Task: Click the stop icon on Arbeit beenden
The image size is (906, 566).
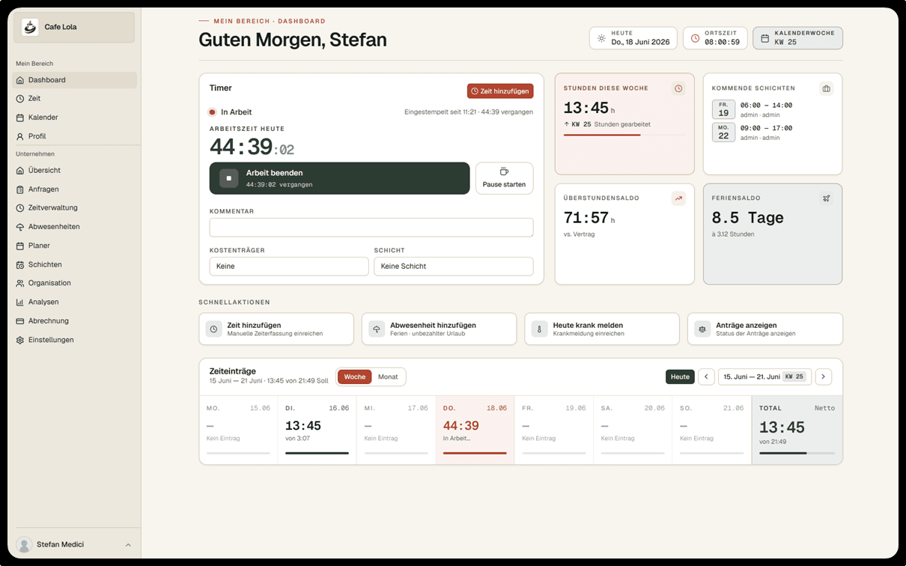Action: [x=229, y=178]
